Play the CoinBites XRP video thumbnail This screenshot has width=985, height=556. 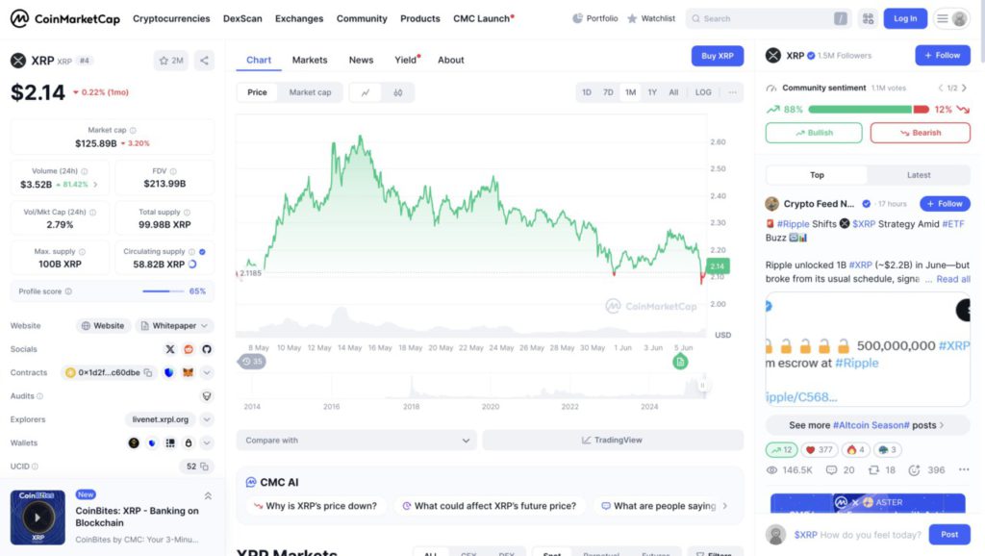click(x=38, y=518)
